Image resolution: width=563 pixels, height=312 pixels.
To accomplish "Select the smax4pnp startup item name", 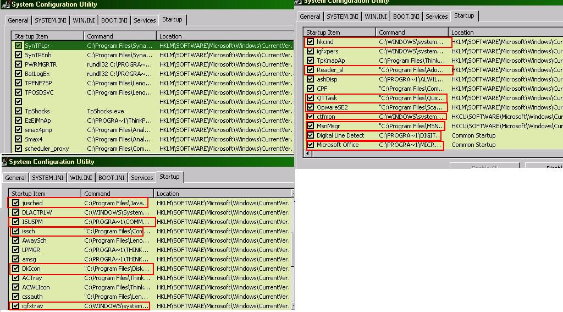I will pos(38,130).
